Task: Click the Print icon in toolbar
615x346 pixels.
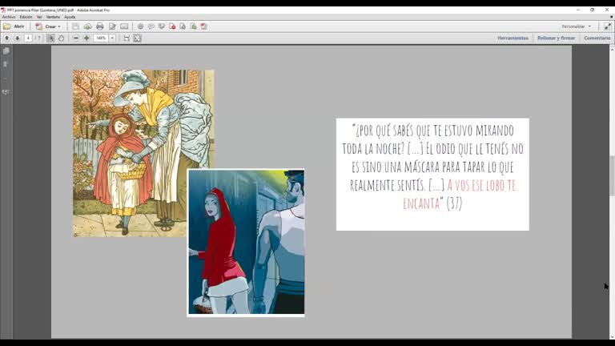Action: [x=99, y=26]
